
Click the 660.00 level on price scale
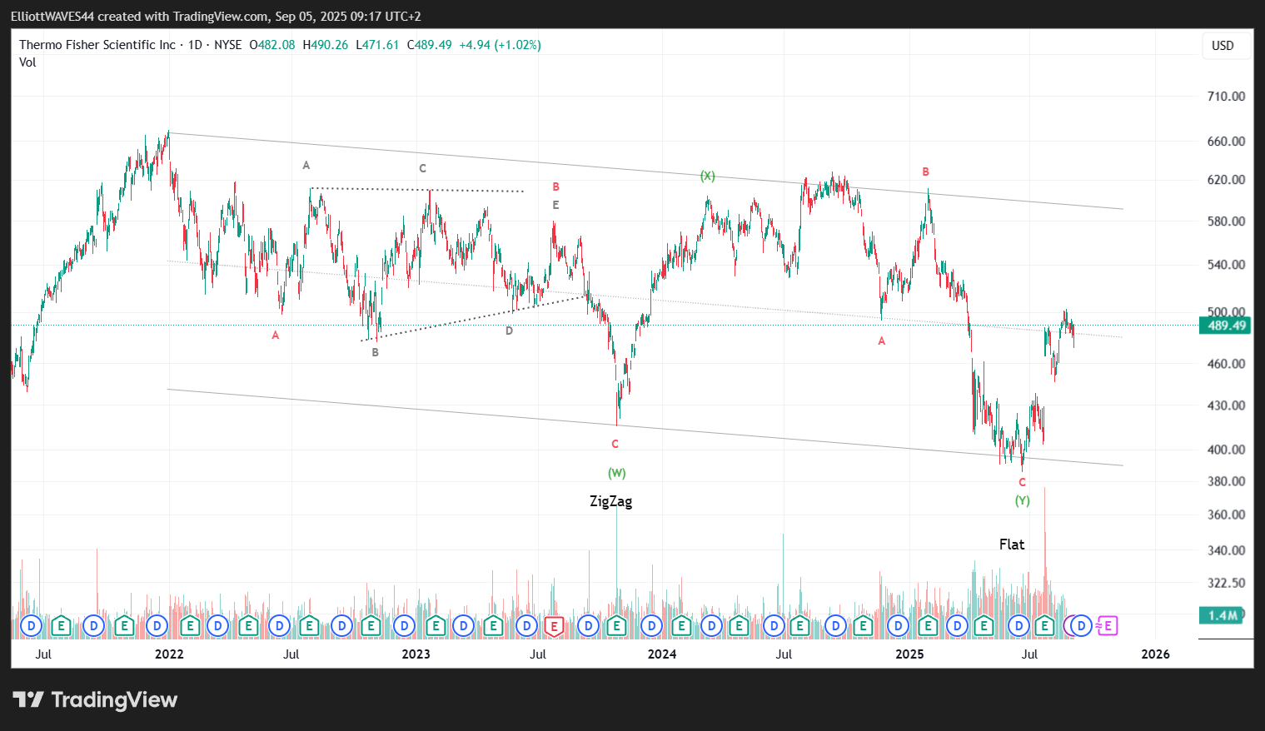[1226, 142]
